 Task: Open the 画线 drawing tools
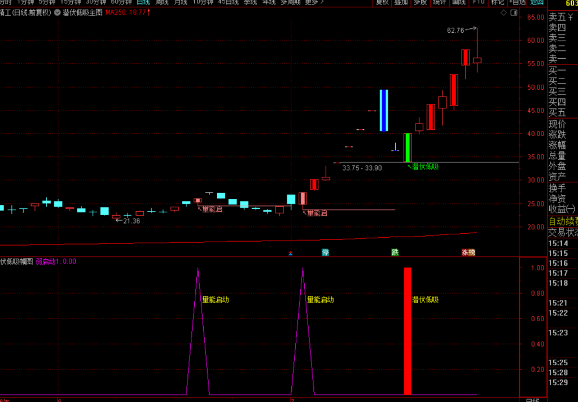459,2
